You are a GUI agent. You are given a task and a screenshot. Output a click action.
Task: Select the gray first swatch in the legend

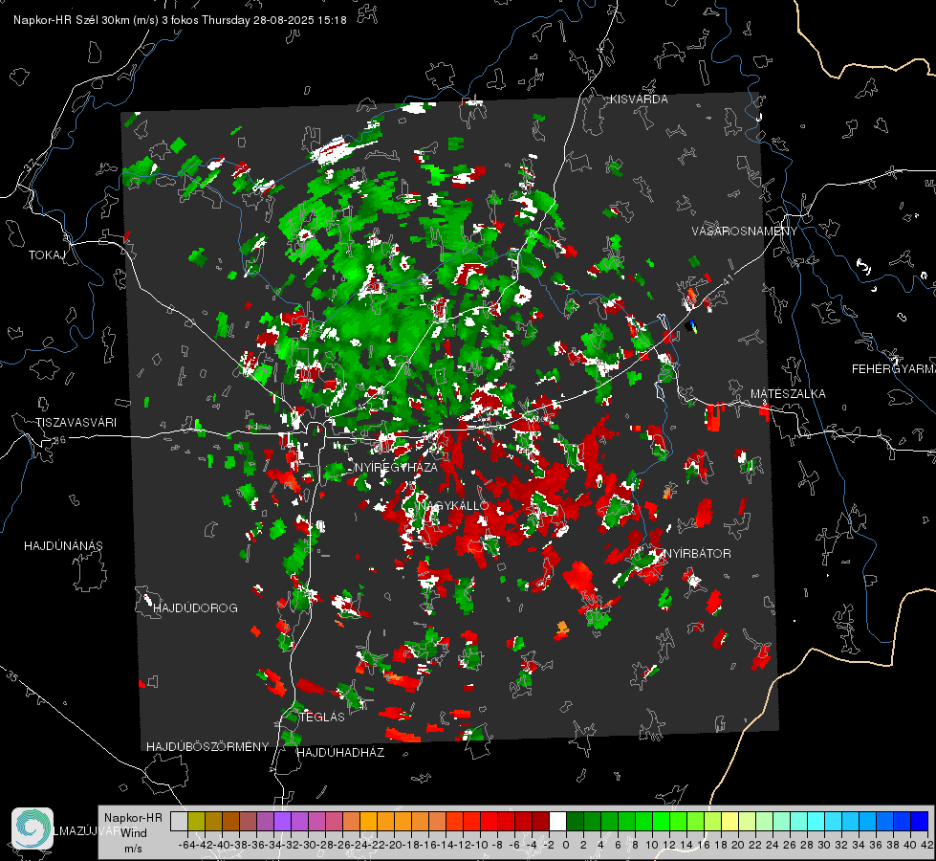pos(179,821)
